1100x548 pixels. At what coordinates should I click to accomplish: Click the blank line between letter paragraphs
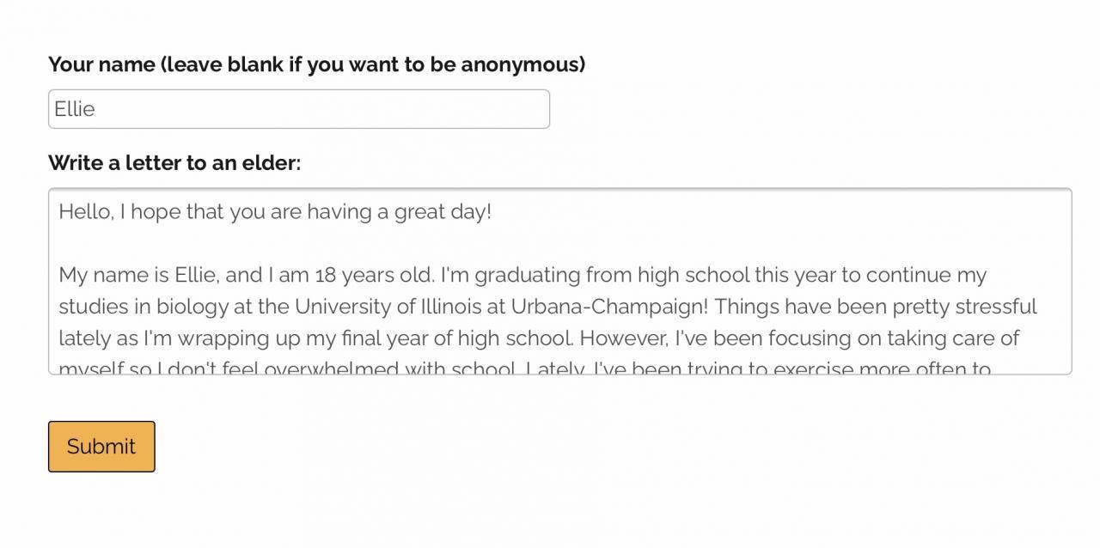[344, 244]
